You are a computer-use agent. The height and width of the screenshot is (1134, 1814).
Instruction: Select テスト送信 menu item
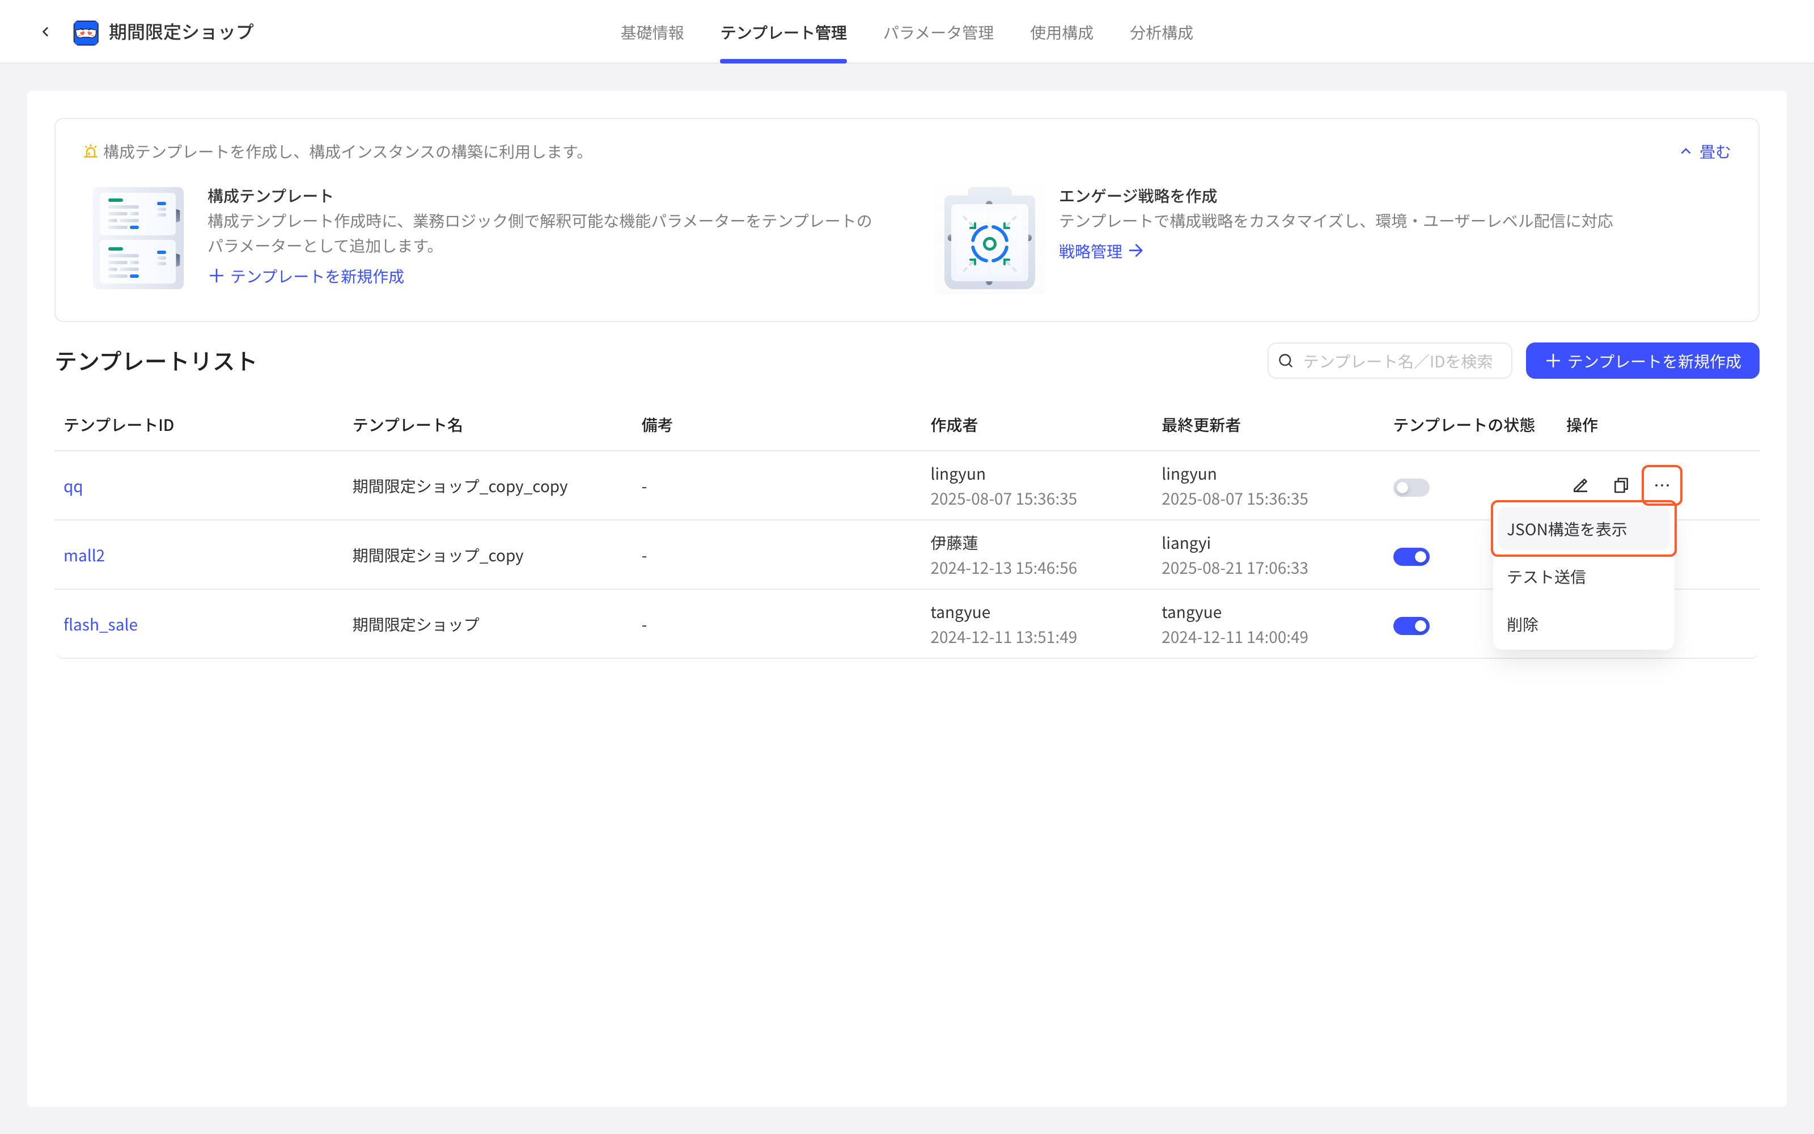pyautogui.click(x=1583, y=577)
